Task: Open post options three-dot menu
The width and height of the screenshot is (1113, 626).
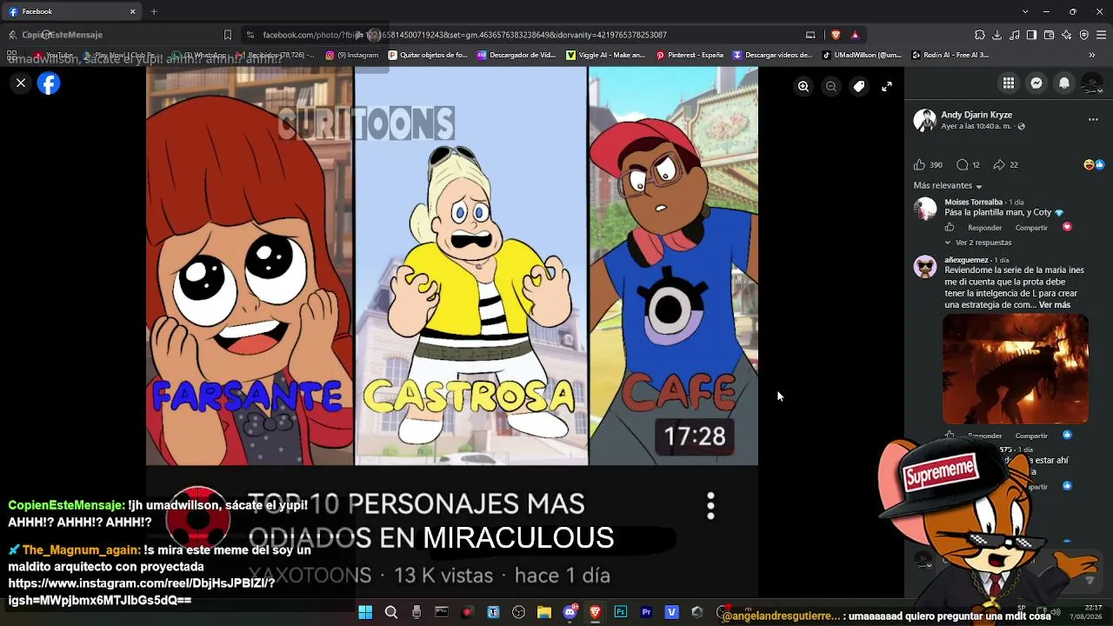Action: pyautogui.click(x=1093, y=120)
